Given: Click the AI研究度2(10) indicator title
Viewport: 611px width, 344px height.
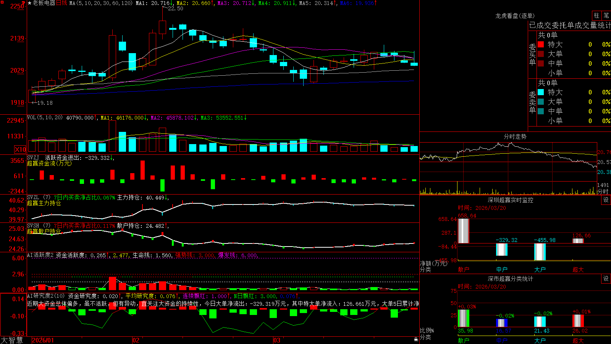Looking at the screenshot, I should point(46,296).
